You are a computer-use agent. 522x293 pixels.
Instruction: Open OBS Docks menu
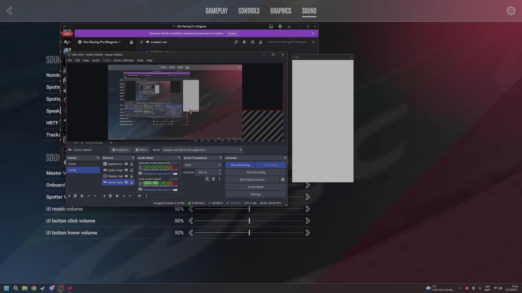point(96,60)
